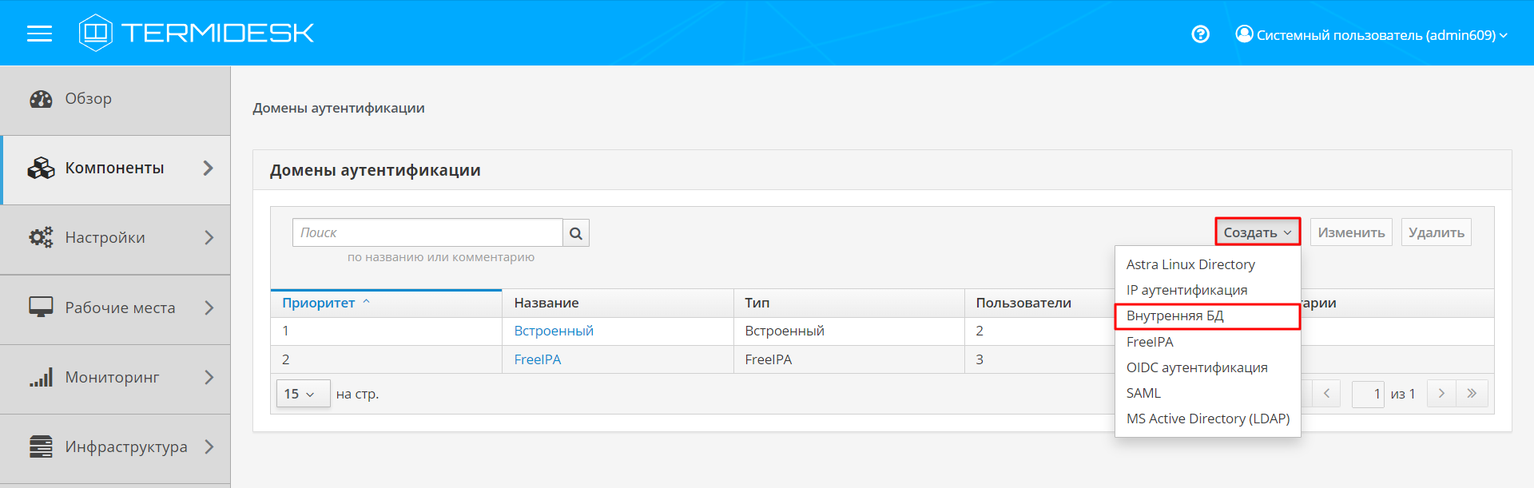Open the FreeIPA domain link in table

tap(537, 359)
